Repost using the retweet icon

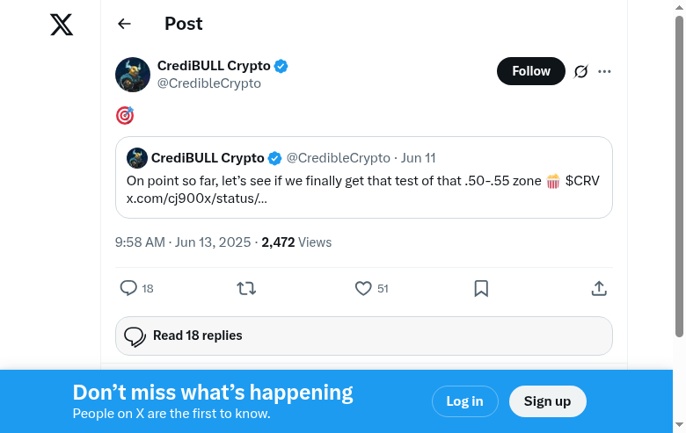[x=246, y=288]
